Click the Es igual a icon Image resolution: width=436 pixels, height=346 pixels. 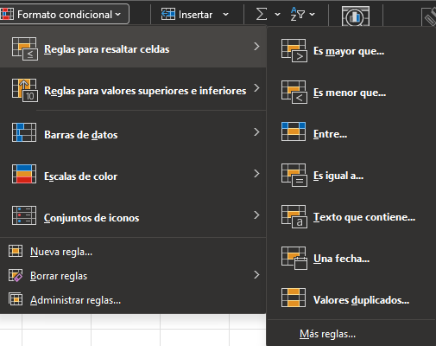[x=294, y=176]
